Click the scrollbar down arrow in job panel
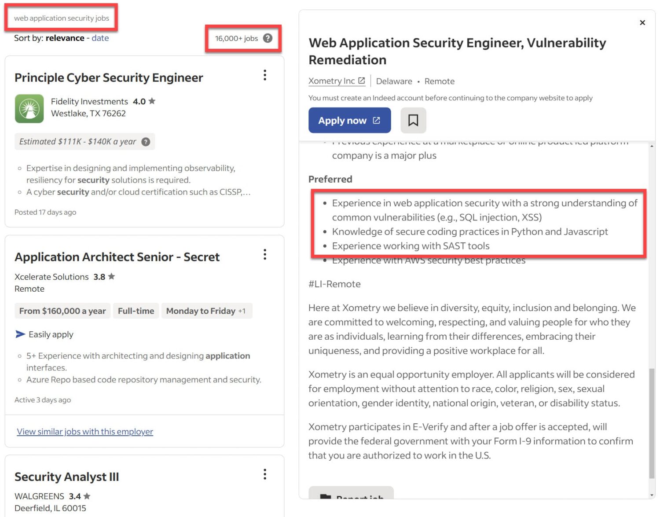The image size is (660, 517). click(652, 495)
